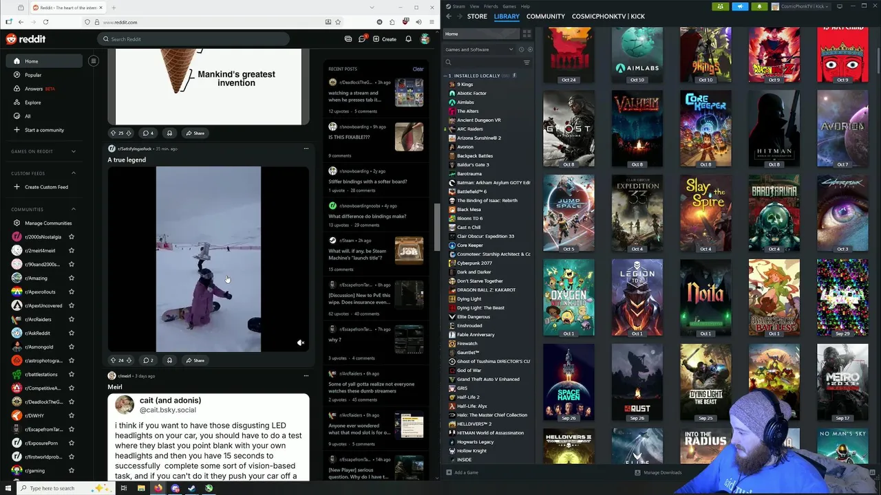Click the Reddit advertise icon in header
881x495 pixels.
[x=348, y=39]
